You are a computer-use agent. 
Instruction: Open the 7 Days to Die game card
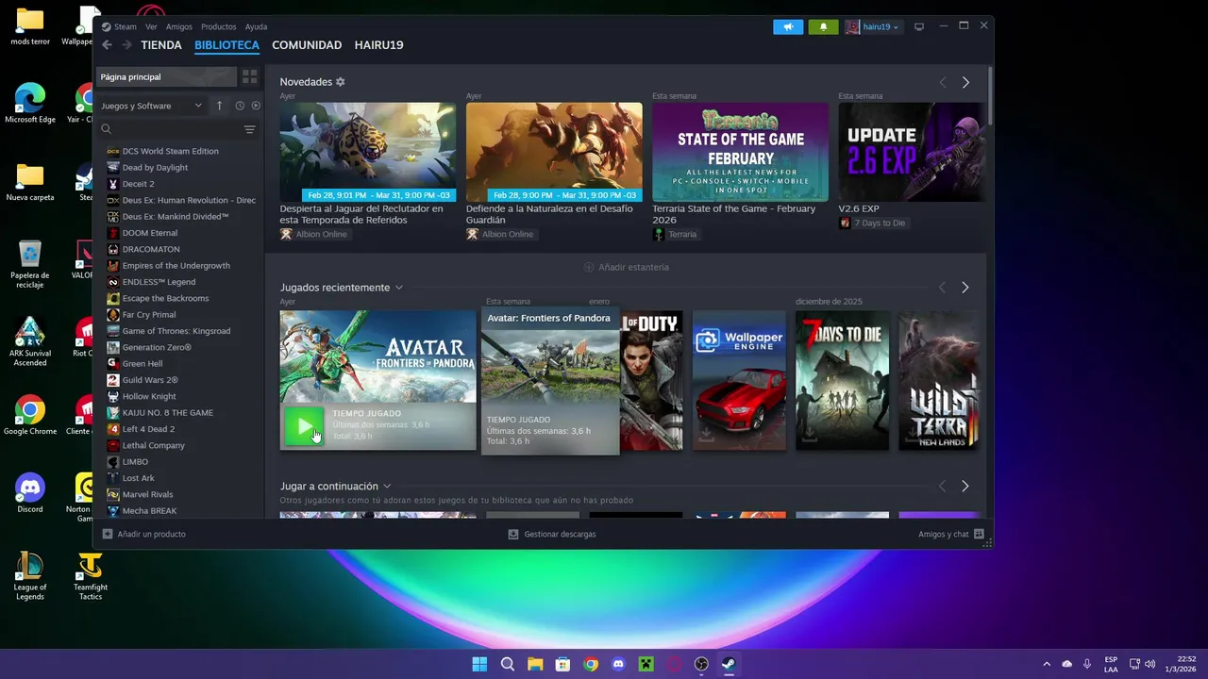842,380
